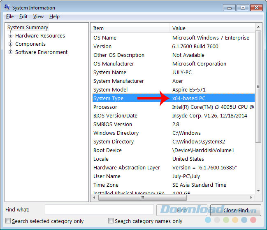
Task: Click the Find what text field
Action: (99, 210)
